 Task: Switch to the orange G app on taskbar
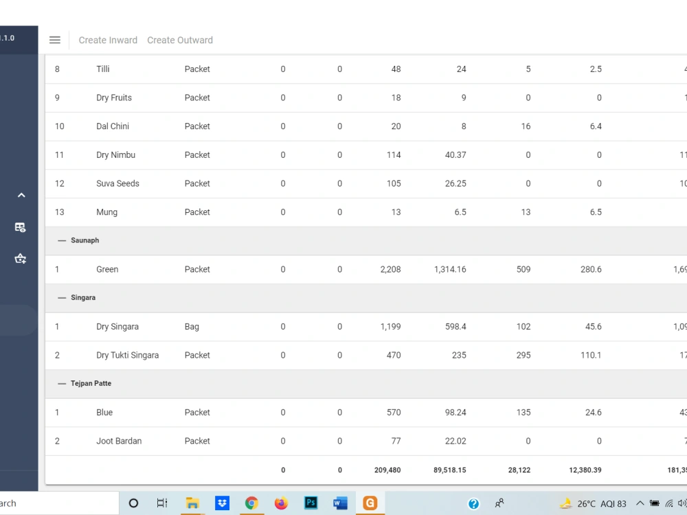[x=370, y=503]
